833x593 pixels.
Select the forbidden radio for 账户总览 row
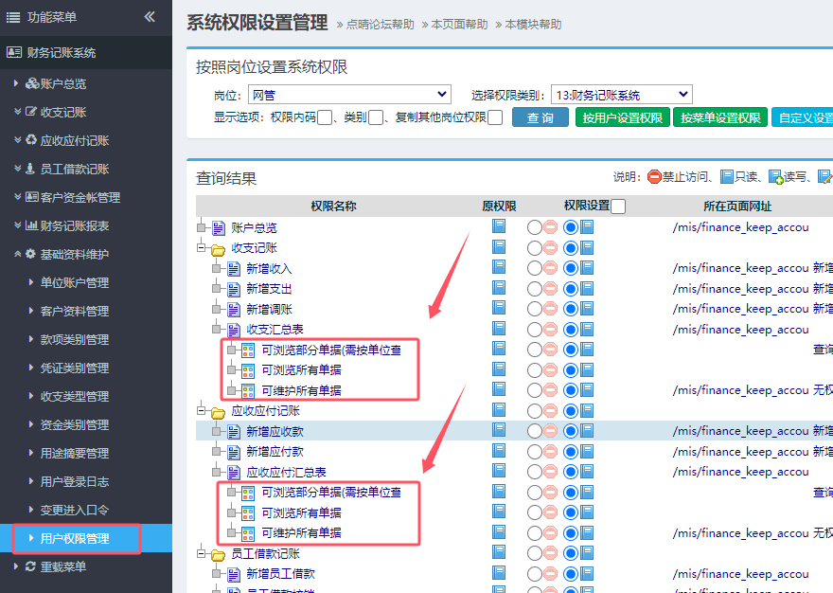click(535, 227)
